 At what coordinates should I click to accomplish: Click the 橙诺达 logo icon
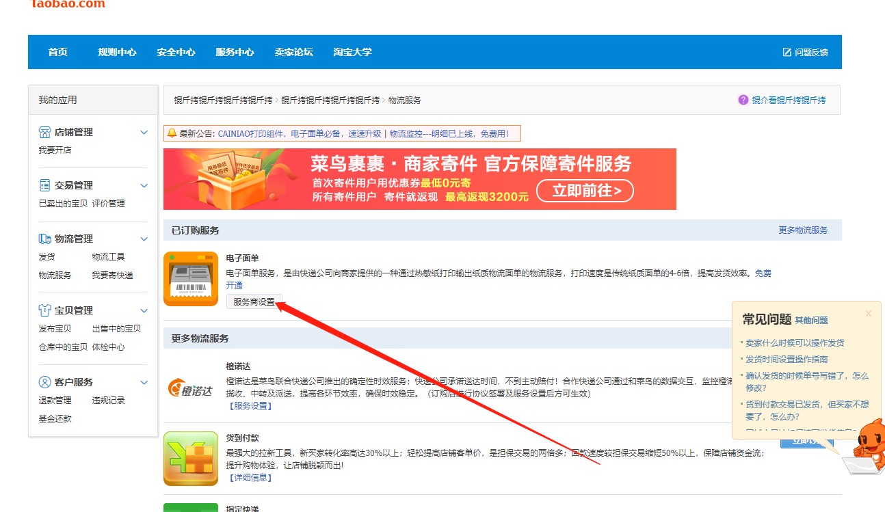click(x=191, y=388)
